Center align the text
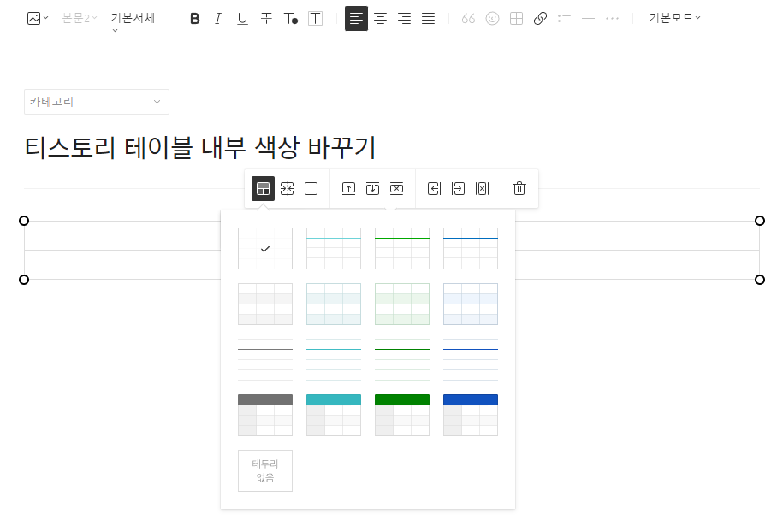 pos(380,19)
